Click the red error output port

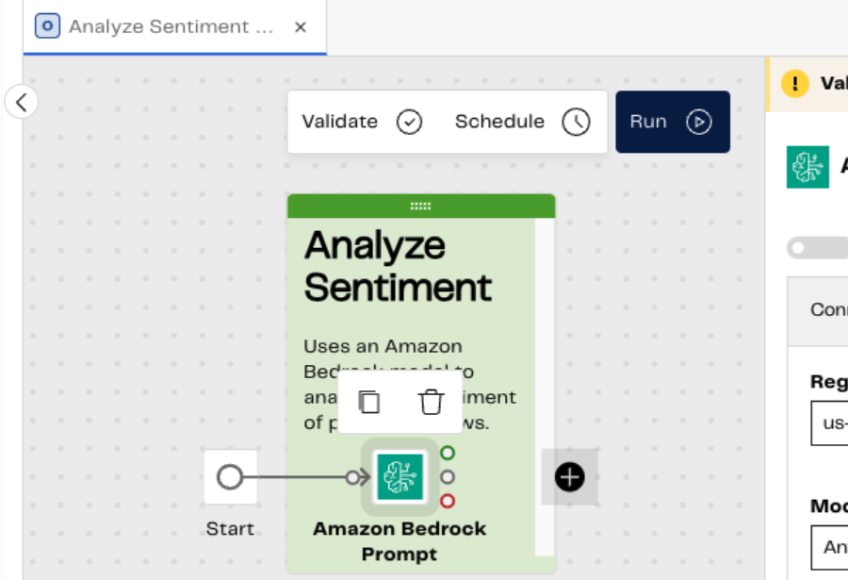(448, 501)
